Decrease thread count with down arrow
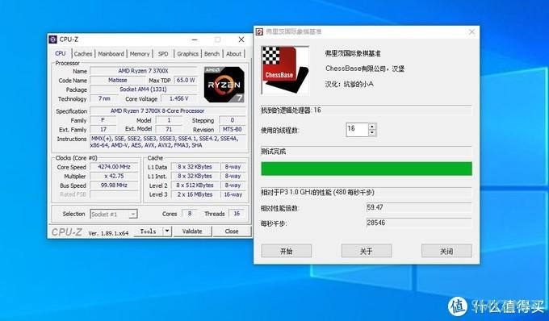549x321 pixels. click(x=372, y=133)
